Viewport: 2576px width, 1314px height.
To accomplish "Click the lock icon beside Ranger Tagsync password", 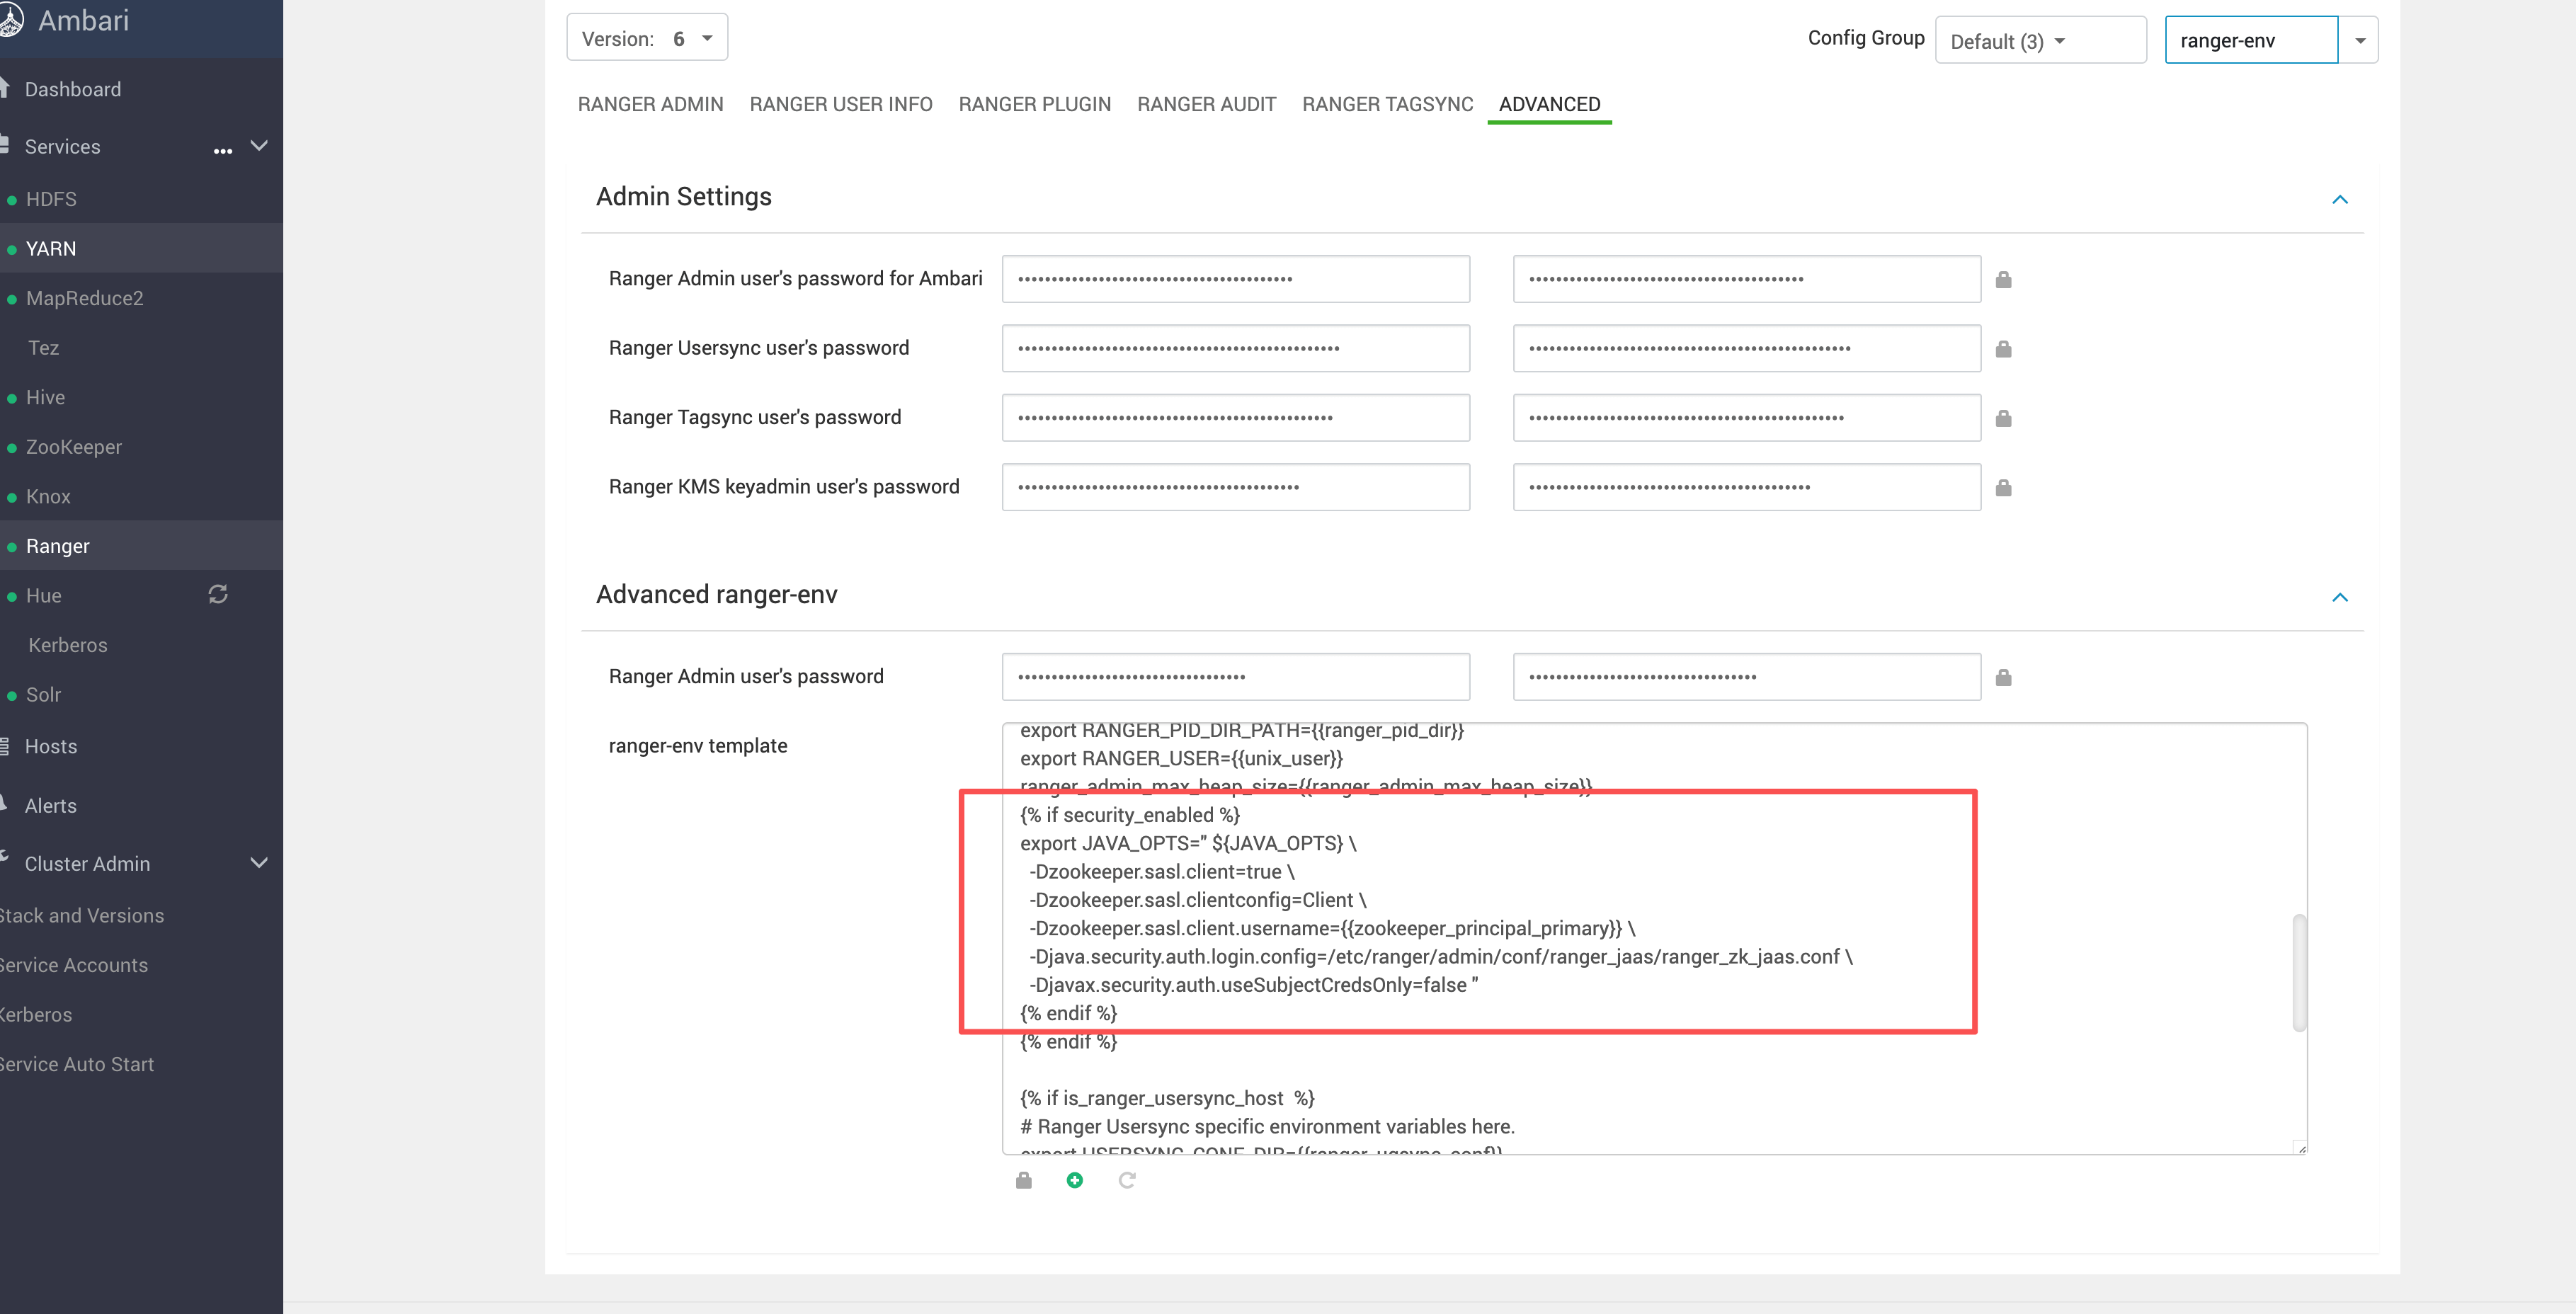I will coord(2003,418).
